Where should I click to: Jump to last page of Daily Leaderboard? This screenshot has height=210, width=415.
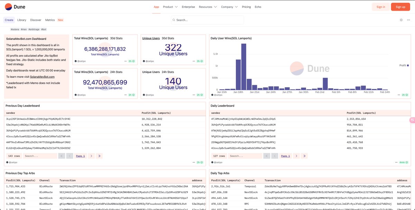click(x=305, y=156)
